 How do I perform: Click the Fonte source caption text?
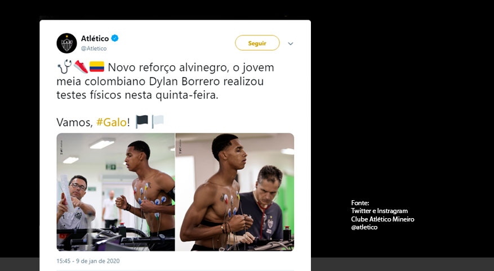tap(382, 215)
